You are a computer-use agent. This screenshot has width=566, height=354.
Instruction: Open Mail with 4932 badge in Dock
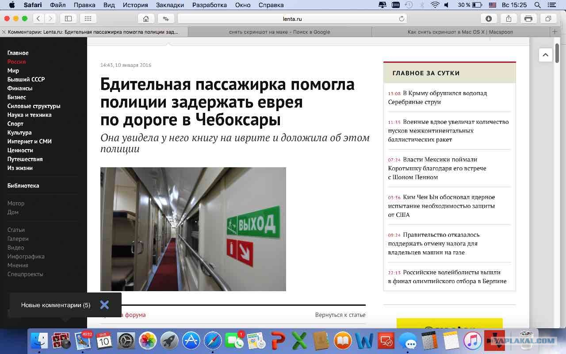coord(83,340)
